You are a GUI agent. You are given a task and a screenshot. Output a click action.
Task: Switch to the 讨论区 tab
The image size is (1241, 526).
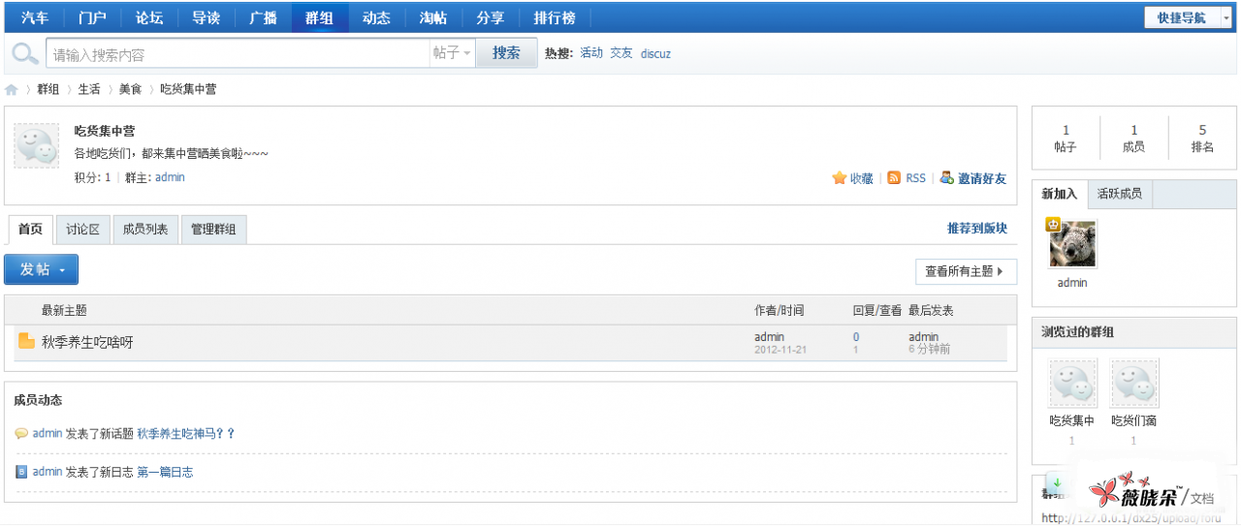tap(82, 230)
